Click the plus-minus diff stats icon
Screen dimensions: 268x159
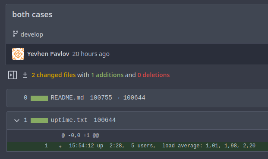pyautogui.click(x=25, y=75)
